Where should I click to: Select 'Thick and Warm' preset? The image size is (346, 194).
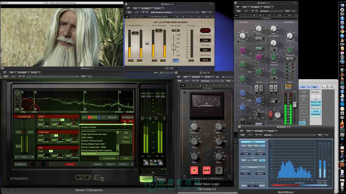coord(98,154)
